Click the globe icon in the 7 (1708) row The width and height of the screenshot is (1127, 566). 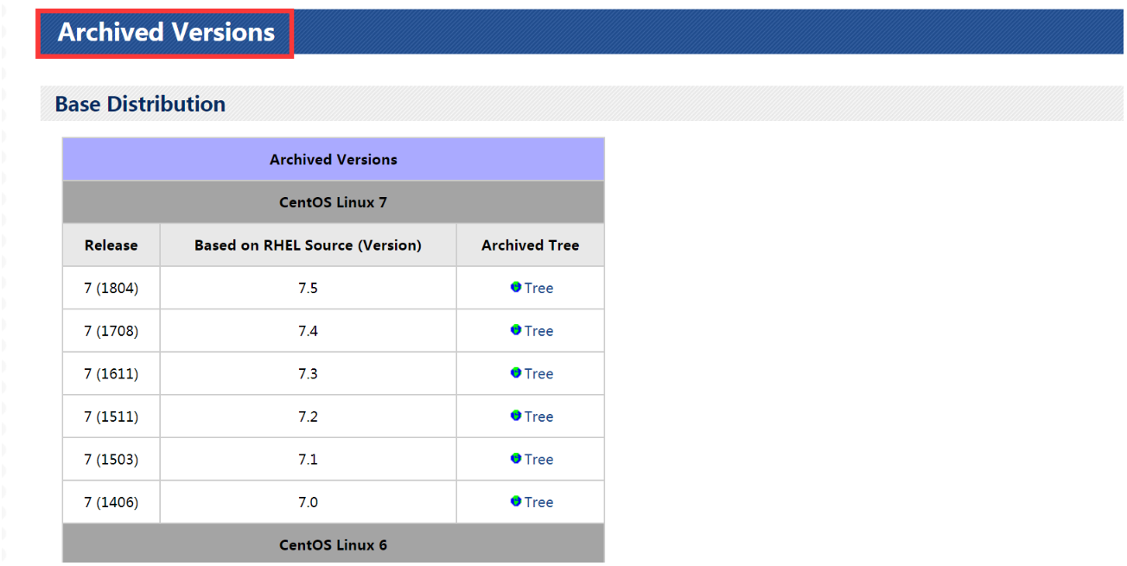tap(516, 330)
